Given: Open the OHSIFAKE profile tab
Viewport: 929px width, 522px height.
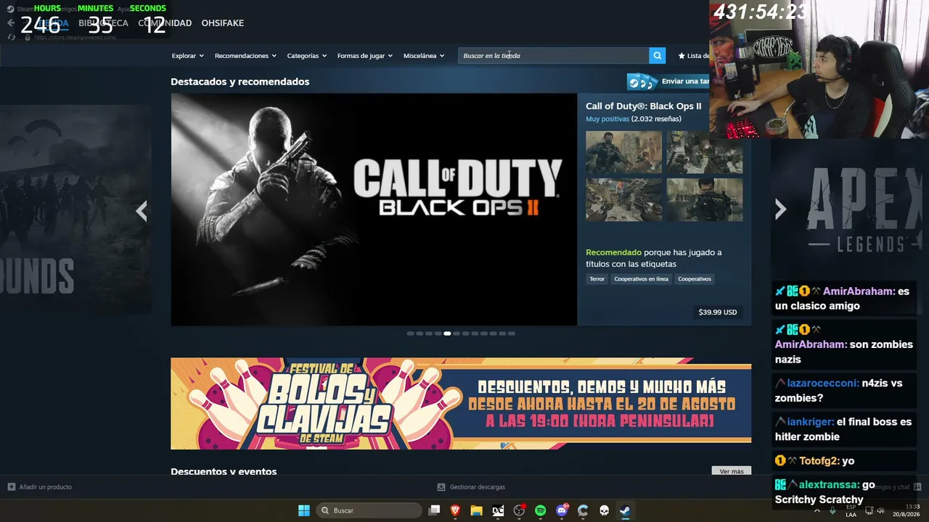Looking at the screenshot, I should coord(222,23).
